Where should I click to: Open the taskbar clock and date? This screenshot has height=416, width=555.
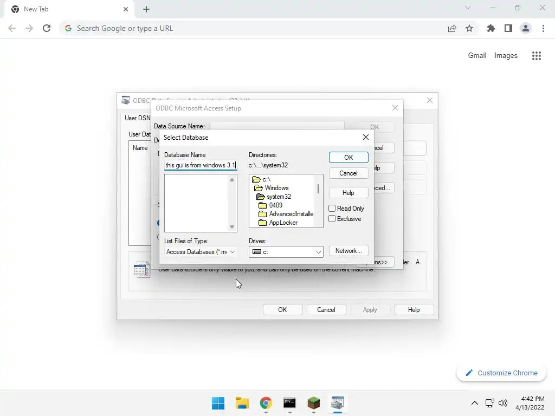coord(530,403)
